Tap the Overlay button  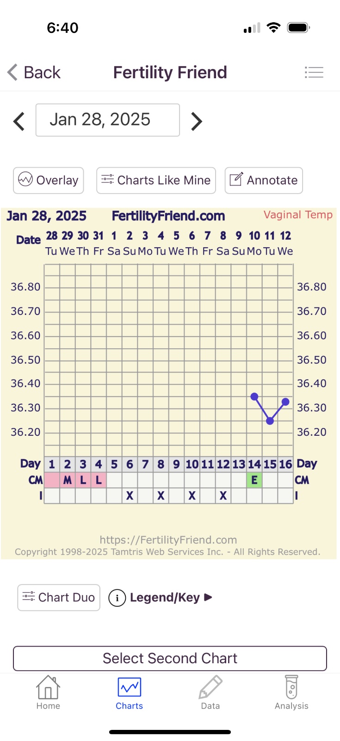coord(49,180)
